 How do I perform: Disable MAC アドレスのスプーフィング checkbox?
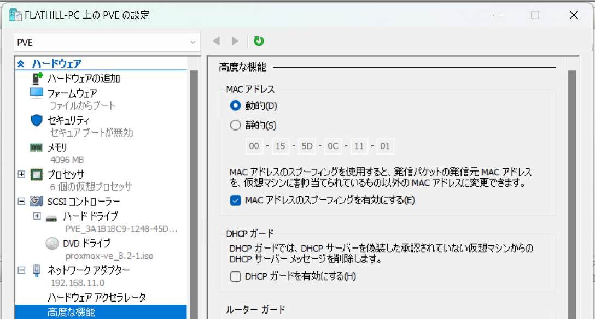[235, 200]
